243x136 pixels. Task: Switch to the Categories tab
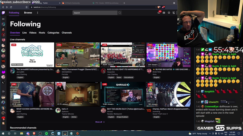pyautogui.click(x=53, y=33)
